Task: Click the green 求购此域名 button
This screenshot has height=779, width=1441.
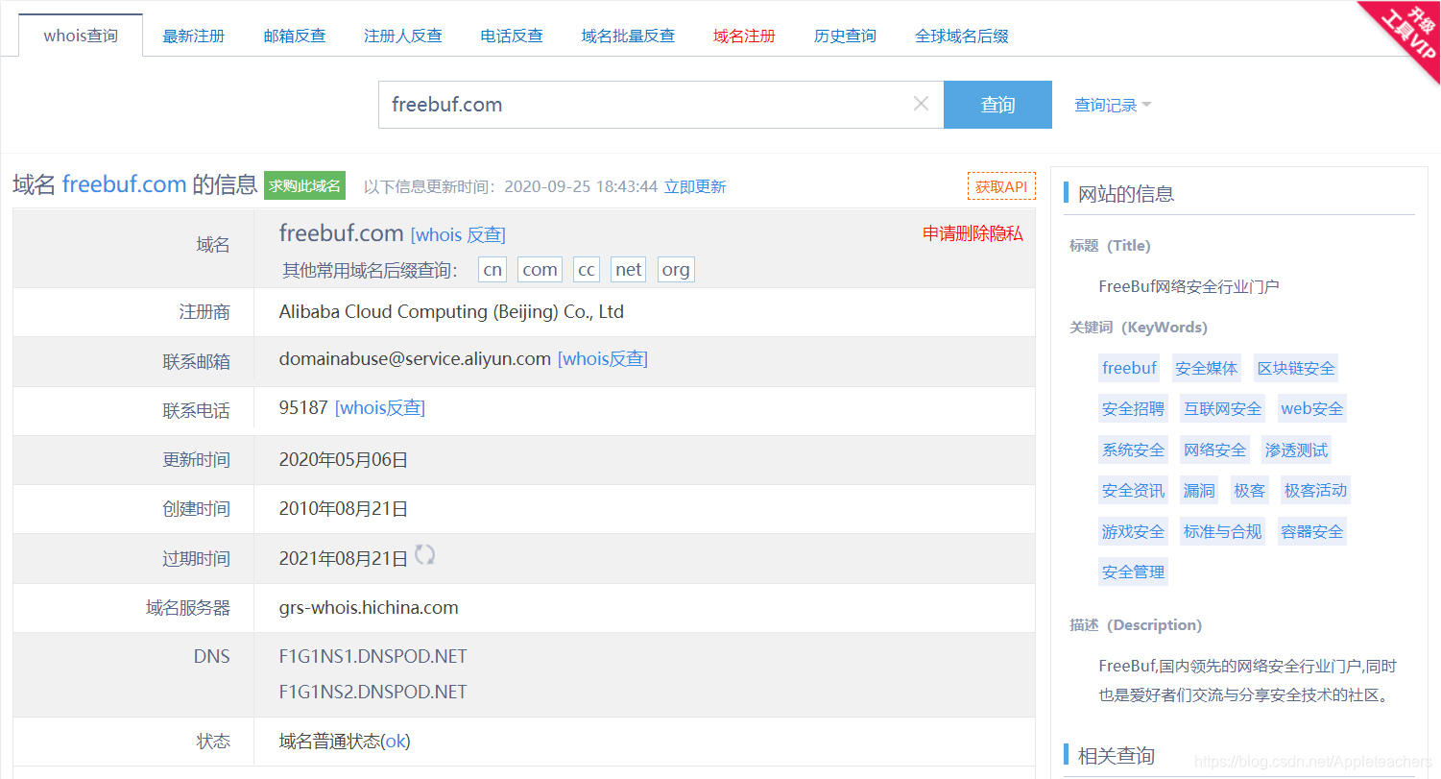Action: pyautogui.click(x=304, y=185)
